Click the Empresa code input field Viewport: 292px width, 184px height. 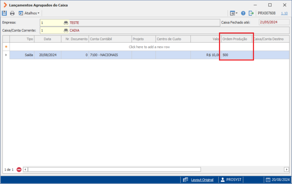point(52,23)
